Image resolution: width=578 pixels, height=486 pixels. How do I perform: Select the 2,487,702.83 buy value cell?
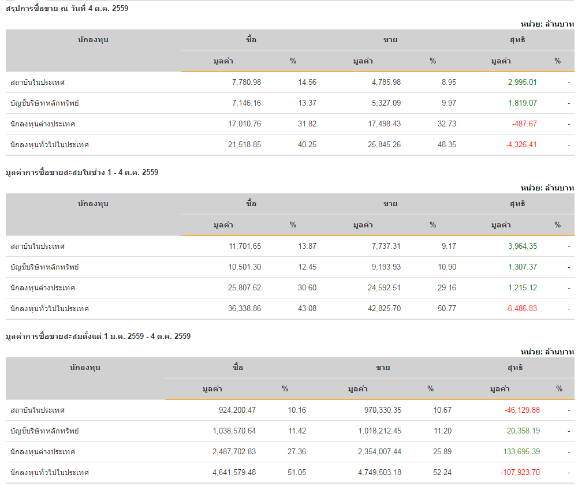coord(234,452)
